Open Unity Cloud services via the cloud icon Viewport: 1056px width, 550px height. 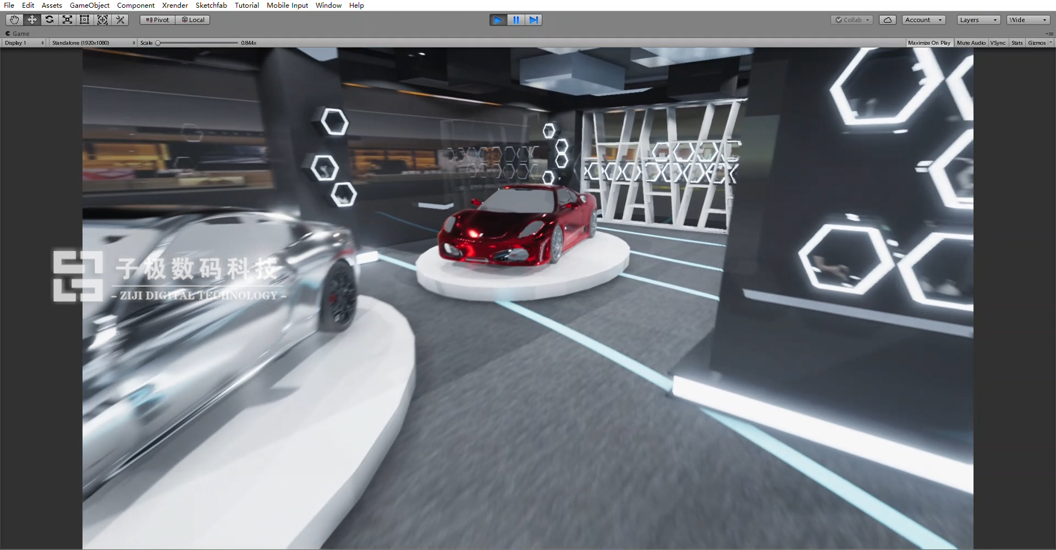coord(887,19)
